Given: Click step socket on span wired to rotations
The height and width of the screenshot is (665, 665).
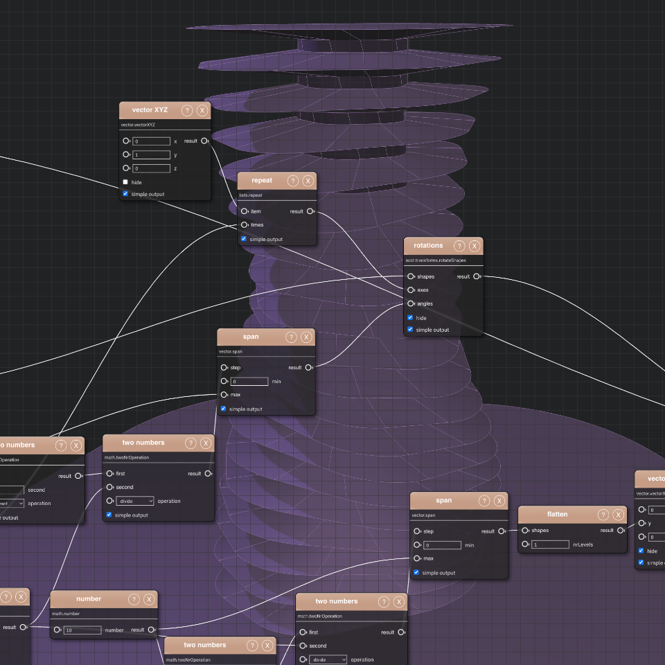Looking at the screenshot, I should coord(224,368).
